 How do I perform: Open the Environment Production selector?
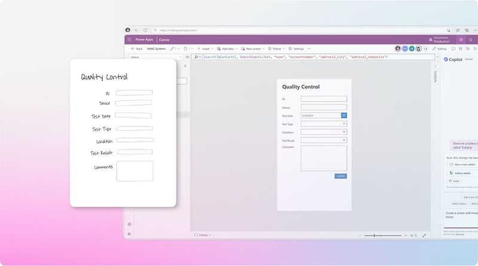[439, 39]
